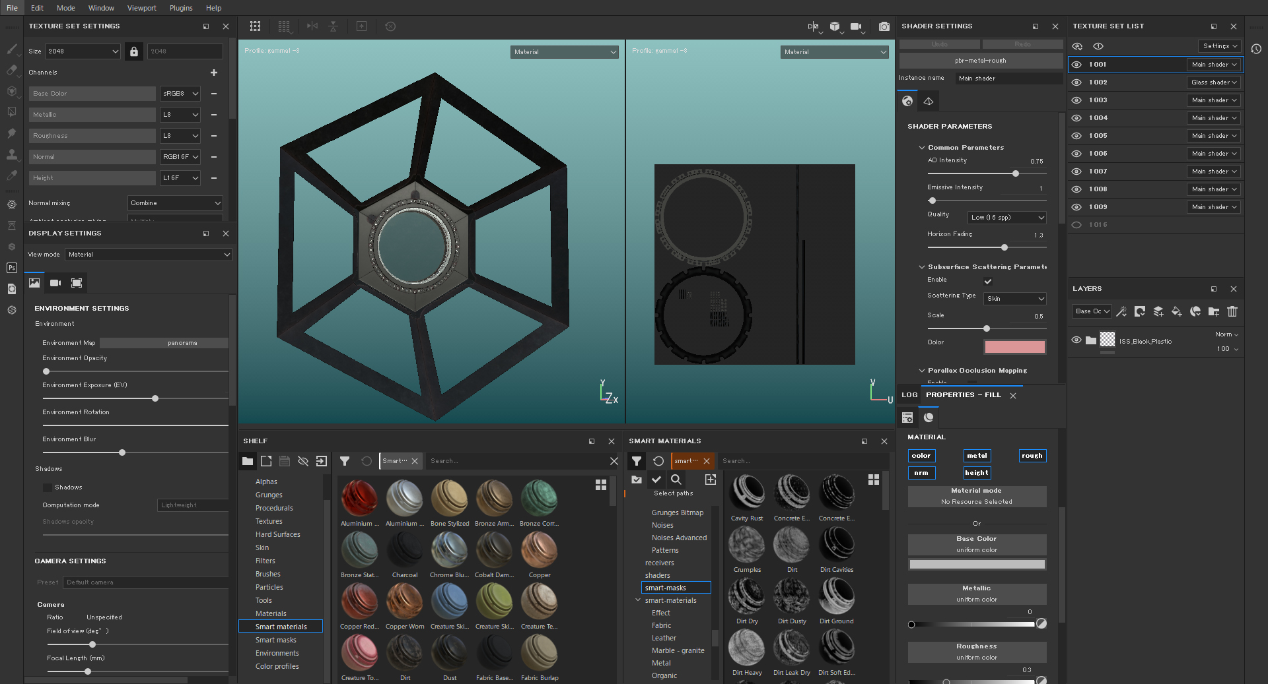This screenshot has height=684, width=1268.
Task: Open the viewport render camera icon
Action: point(884,26)
